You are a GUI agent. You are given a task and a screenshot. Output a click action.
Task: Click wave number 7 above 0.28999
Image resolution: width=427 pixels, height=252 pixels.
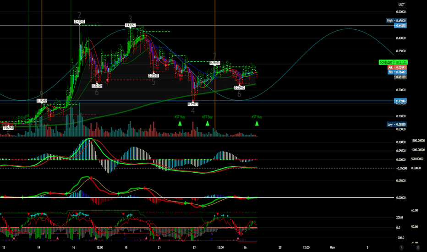click(x=214, y=57)
